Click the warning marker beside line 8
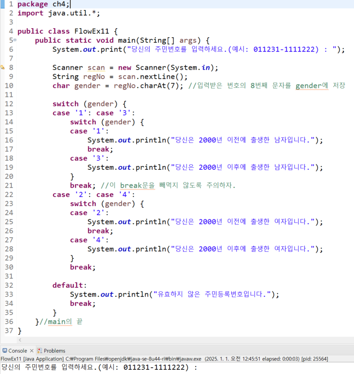This screenshot has width=354, height=374. click(3, 68)
